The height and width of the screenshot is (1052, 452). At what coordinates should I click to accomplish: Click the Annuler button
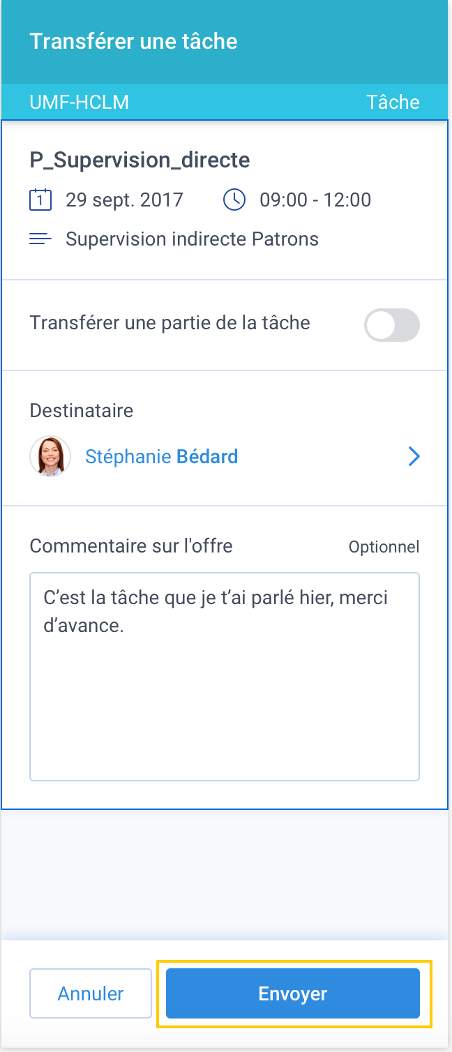click(x=91, y=993)
